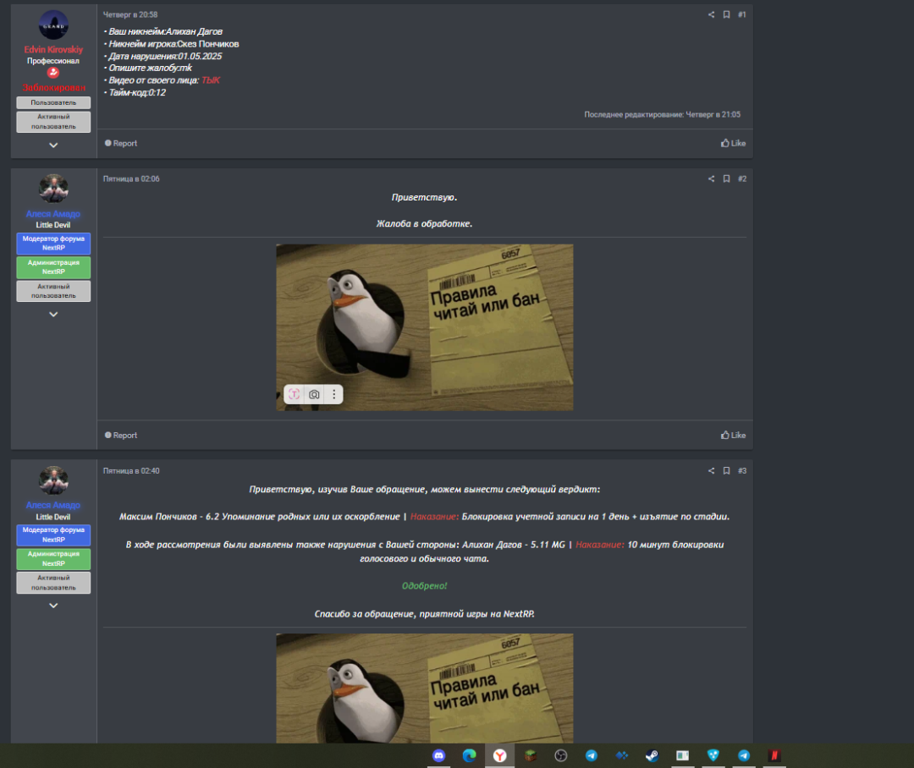Open the three-dot menu on penguin image

point(333,394)
